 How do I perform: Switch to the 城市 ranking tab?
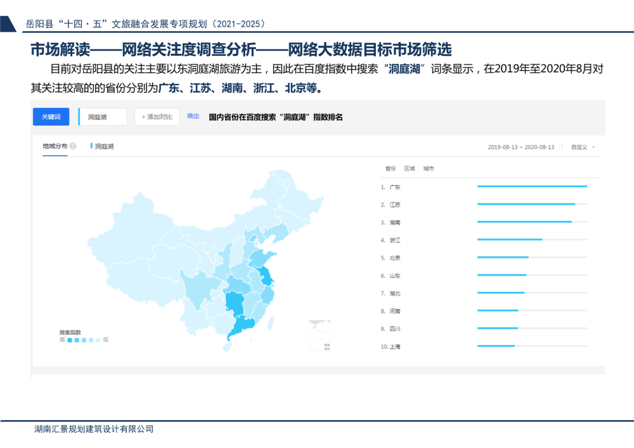(429, 169)
